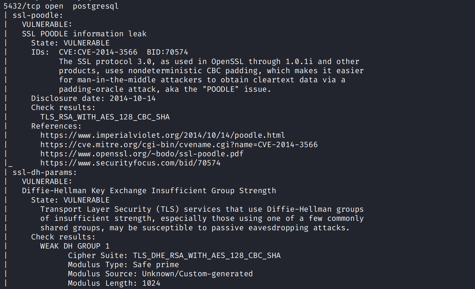Click the ssl-dh-params script heading
The image size is (475, 289).
(44, 172)
